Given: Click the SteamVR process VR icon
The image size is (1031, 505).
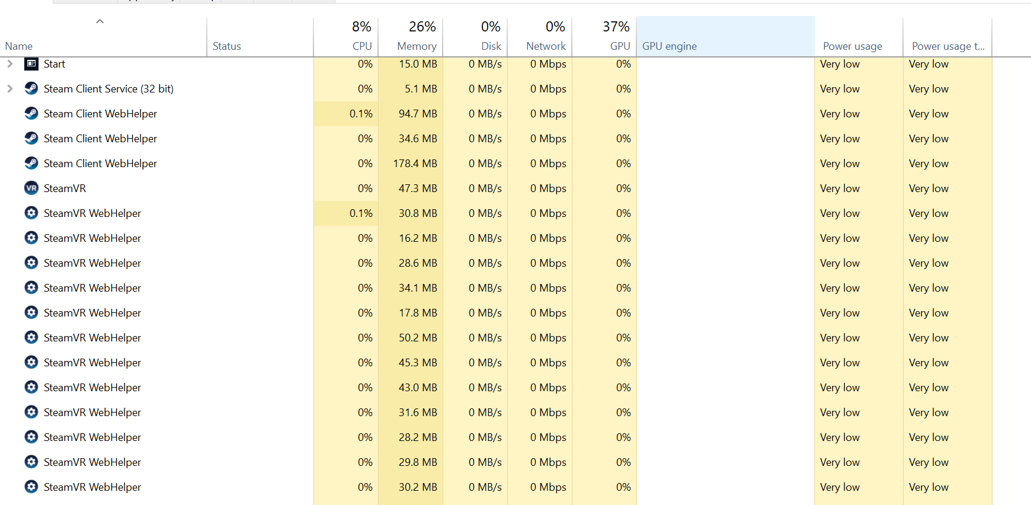Looking at the screenshot, I should point(31,188).
